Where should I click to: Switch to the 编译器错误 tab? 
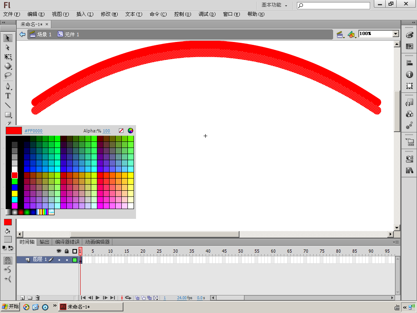click(67, 242)
